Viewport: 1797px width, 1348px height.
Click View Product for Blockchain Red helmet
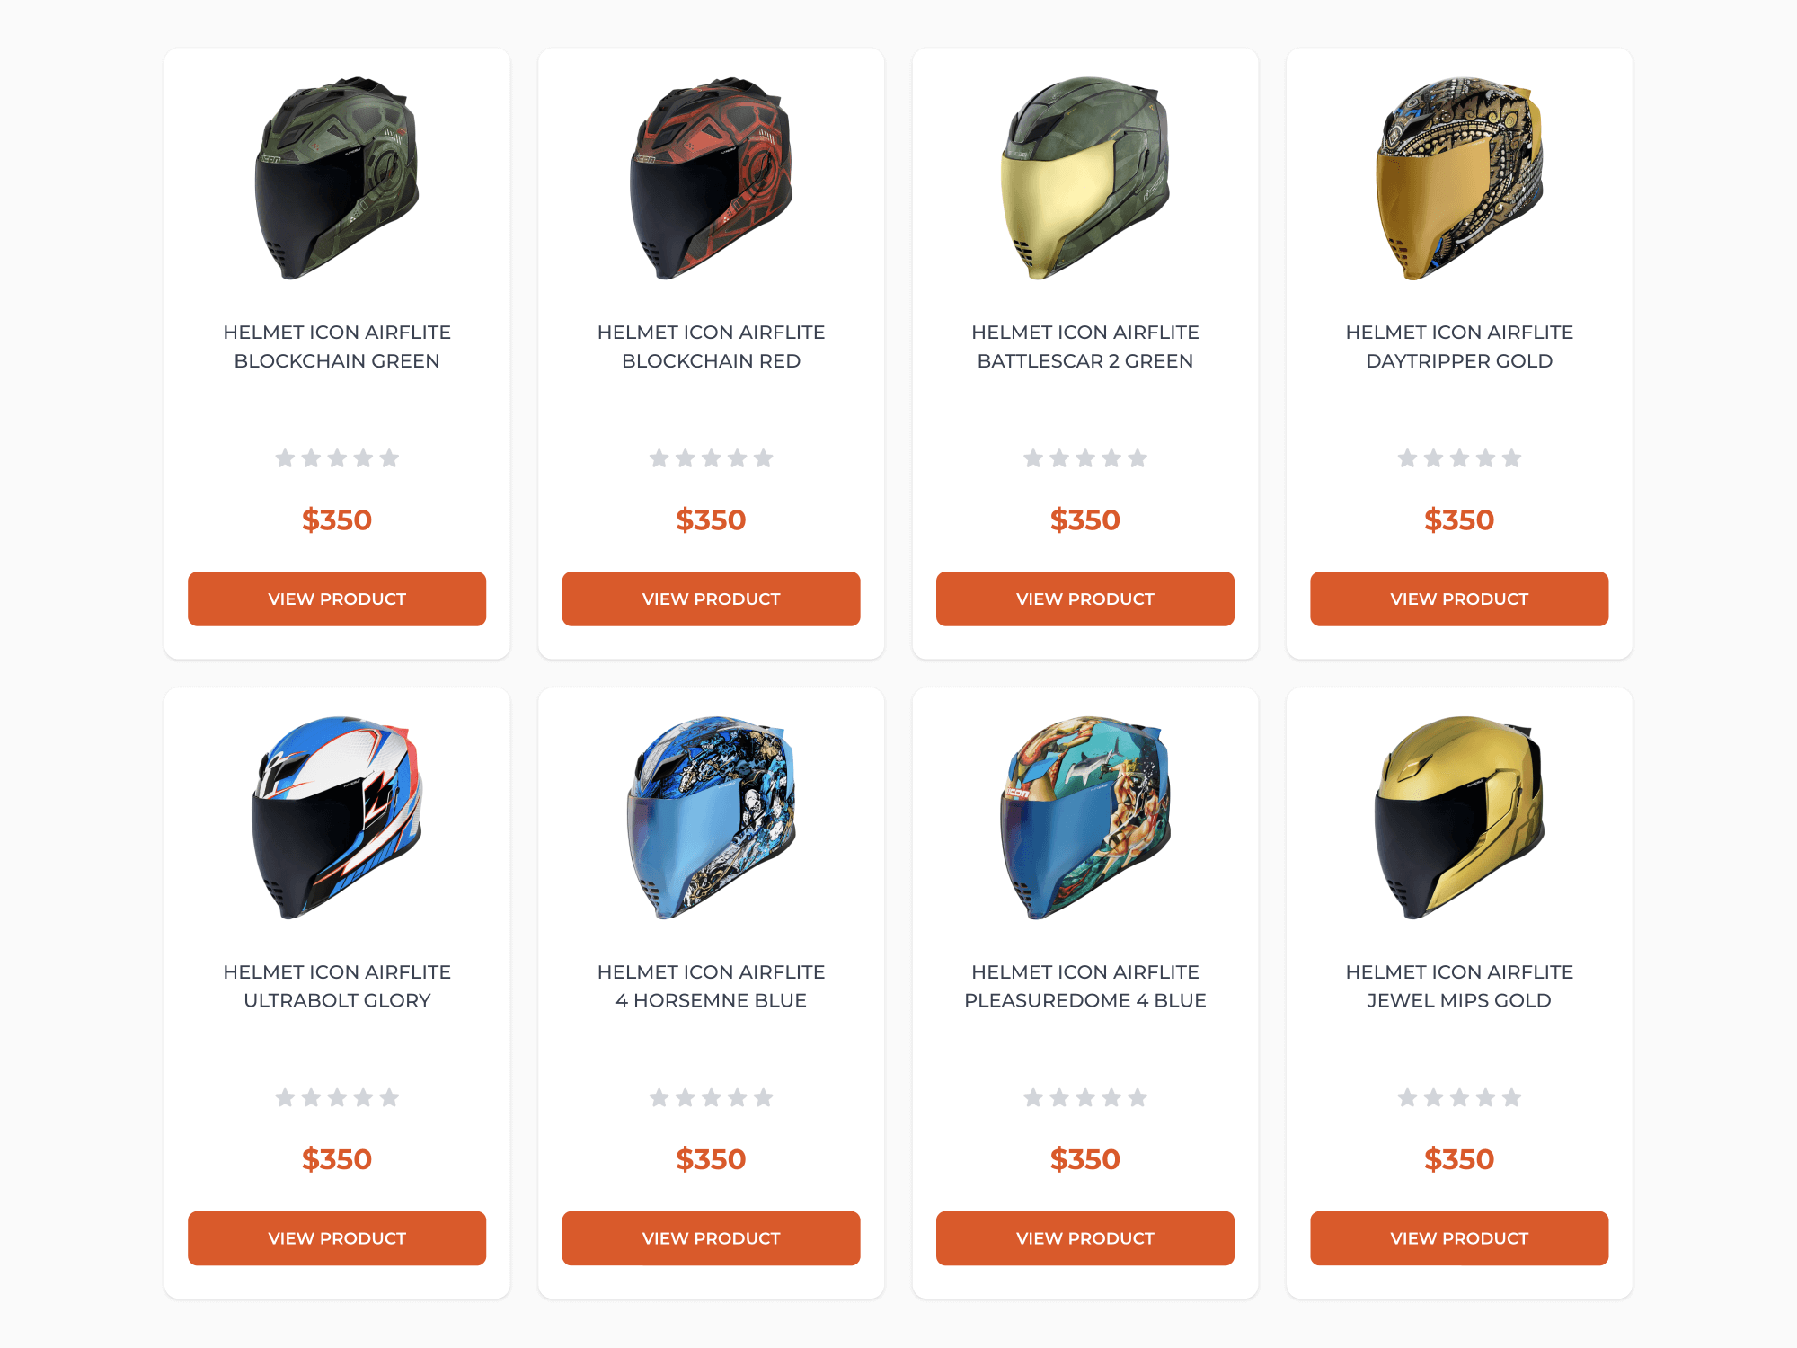pos(711,599)
